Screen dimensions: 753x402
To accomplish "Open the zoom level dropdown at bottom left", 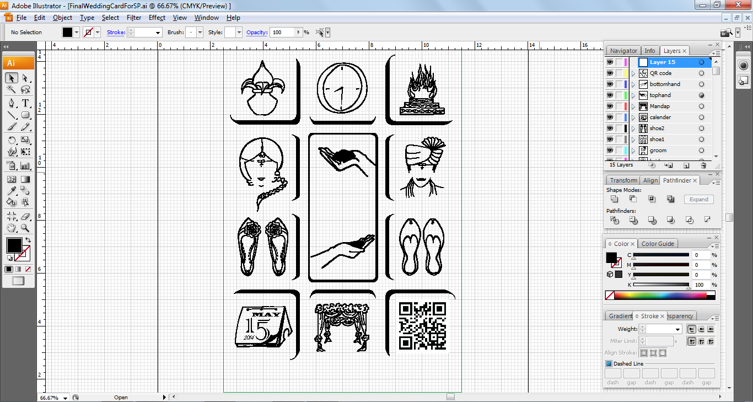I will (x=66, y=398).
